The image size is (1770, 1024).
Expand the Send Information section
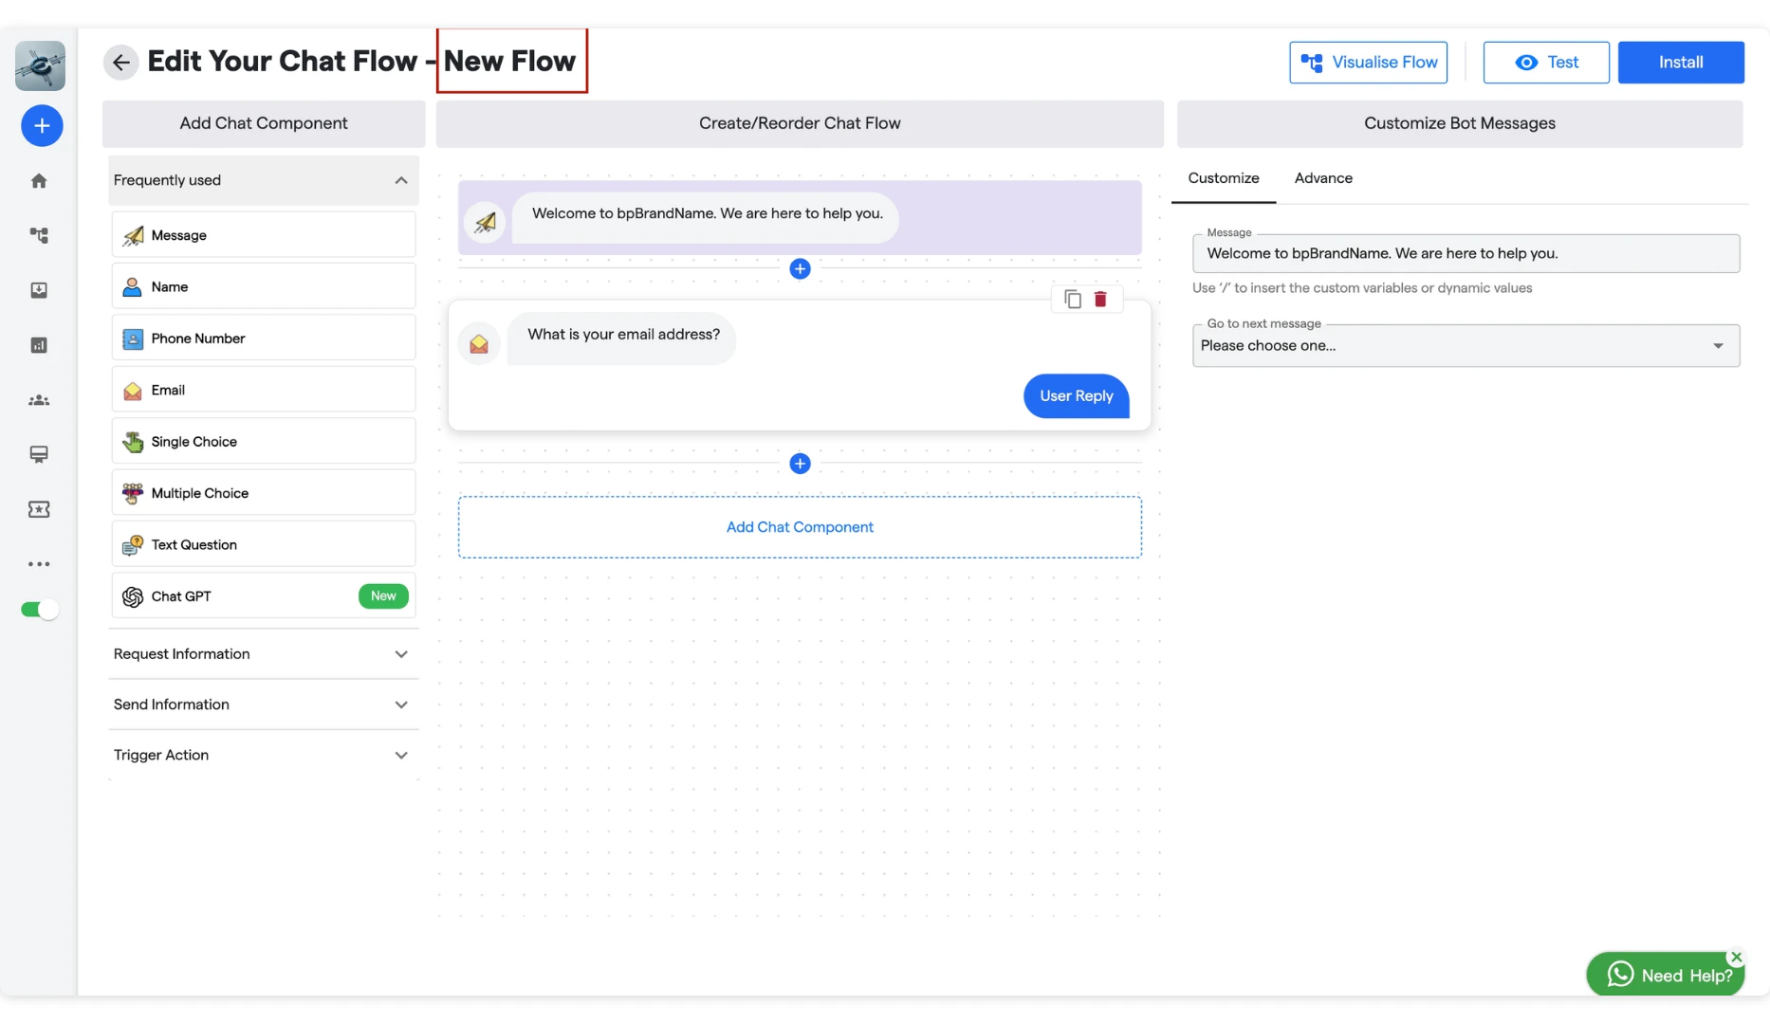264,704
